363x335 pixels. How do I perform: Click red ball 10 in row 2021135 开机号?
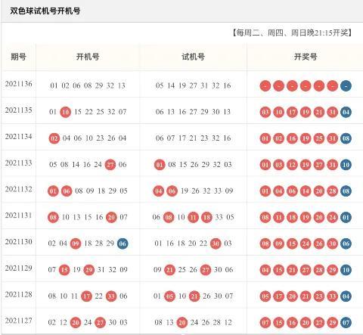65,112
